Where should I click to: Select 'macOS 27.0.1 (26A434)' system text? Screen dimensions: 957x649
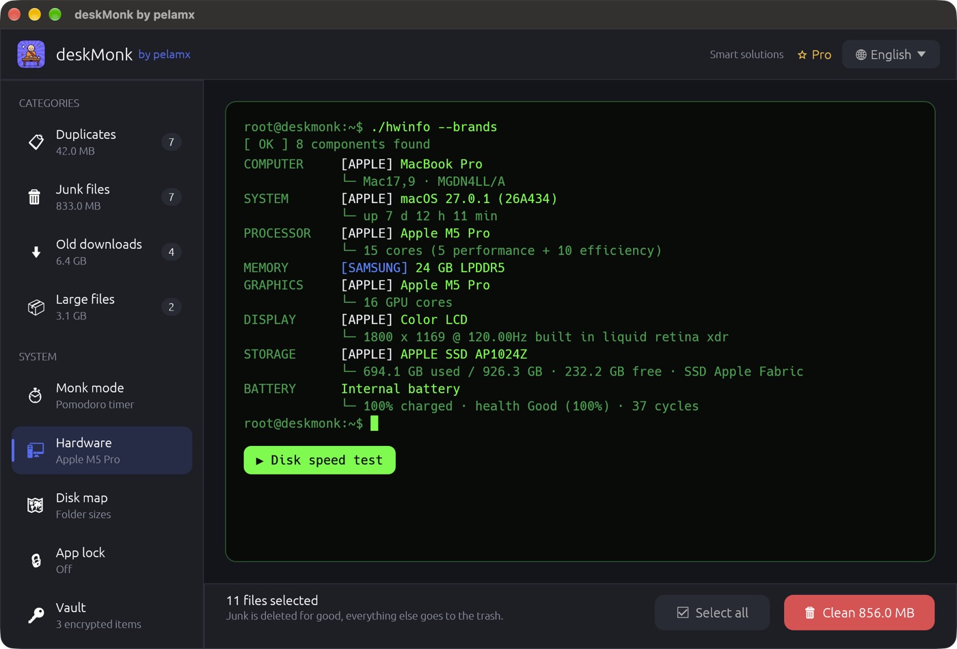(478, 199)
